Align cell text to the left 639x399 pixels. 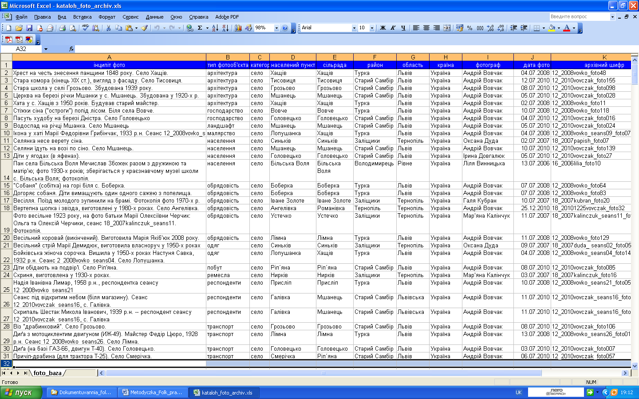(416, 28)
